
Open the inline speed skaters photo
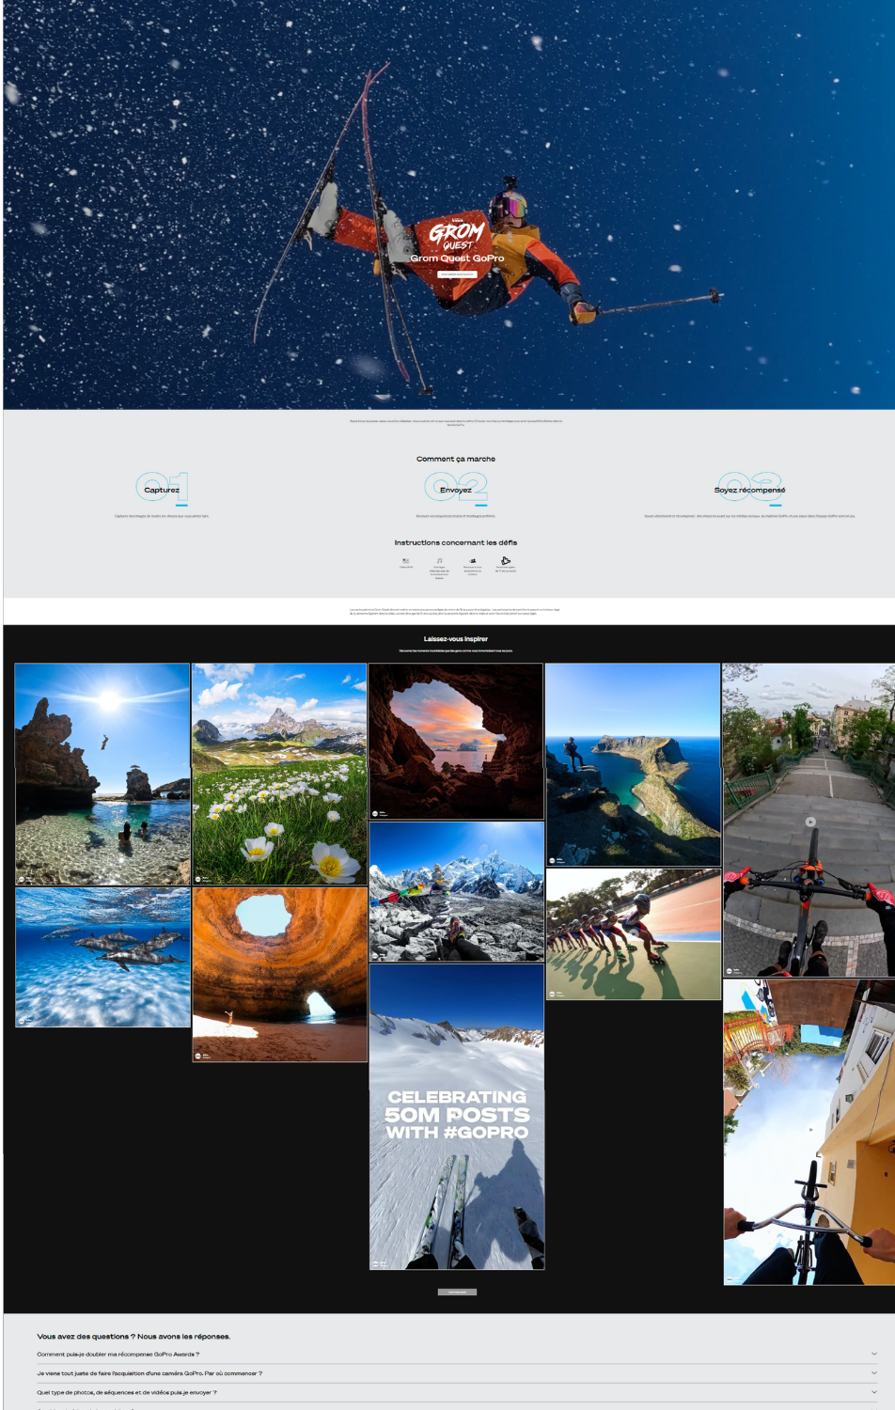coord(633,933)
